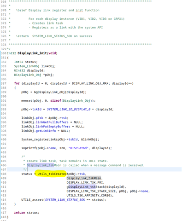
Task: Click GRPX1 in the header comment
Action: click(118, 19)
